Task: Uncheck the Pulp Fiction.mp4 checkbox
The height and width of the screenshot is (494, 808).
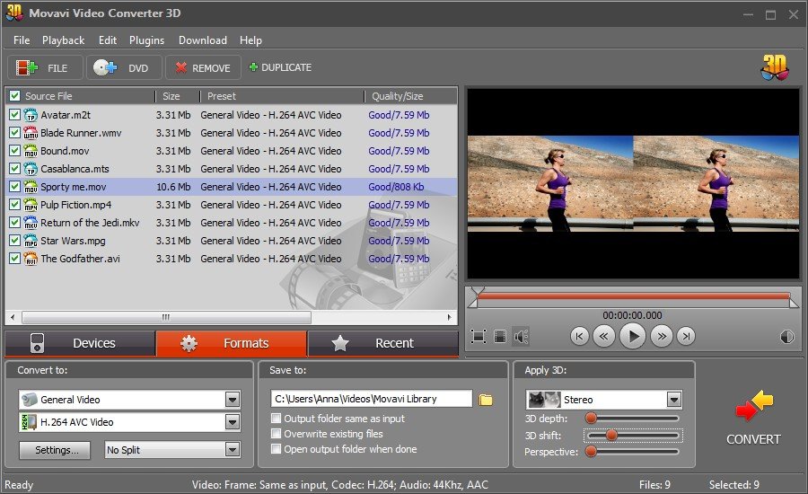Action: pyautogui.click(x=15, y=205)
